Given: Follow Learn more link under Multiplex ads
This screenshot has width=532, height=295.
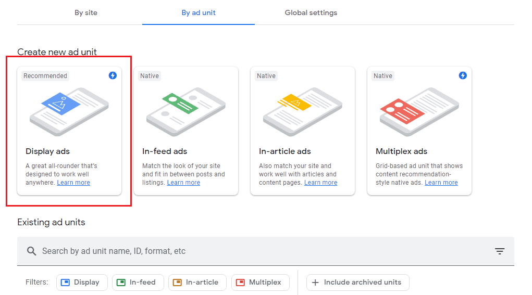Looking at the screenshot, I should pyautogui.click(x=441, y=183).
